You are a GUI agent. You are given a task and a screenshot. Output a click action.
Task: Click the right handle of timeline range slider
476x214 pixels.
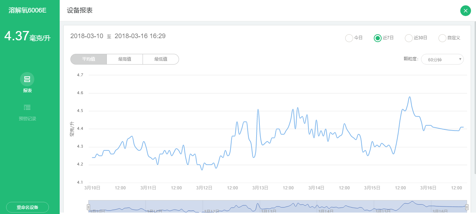(x=467, y=207)
